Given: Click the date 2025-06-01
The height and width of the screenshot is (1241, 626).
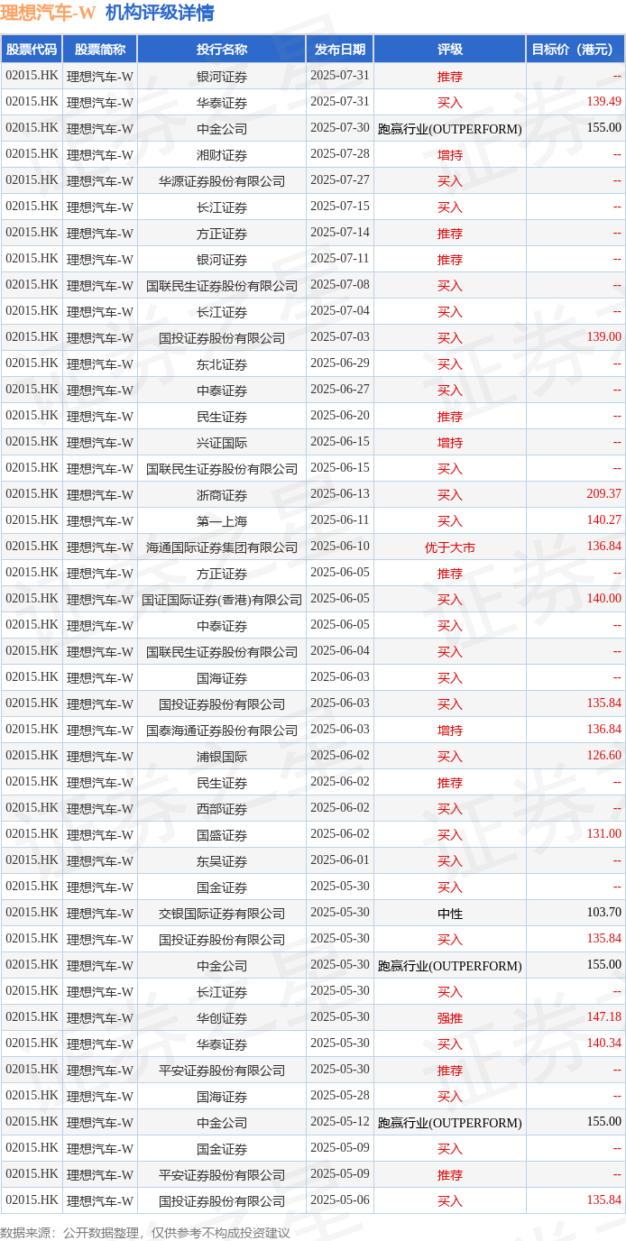Looking at the screenshot, I should (340, 860).
